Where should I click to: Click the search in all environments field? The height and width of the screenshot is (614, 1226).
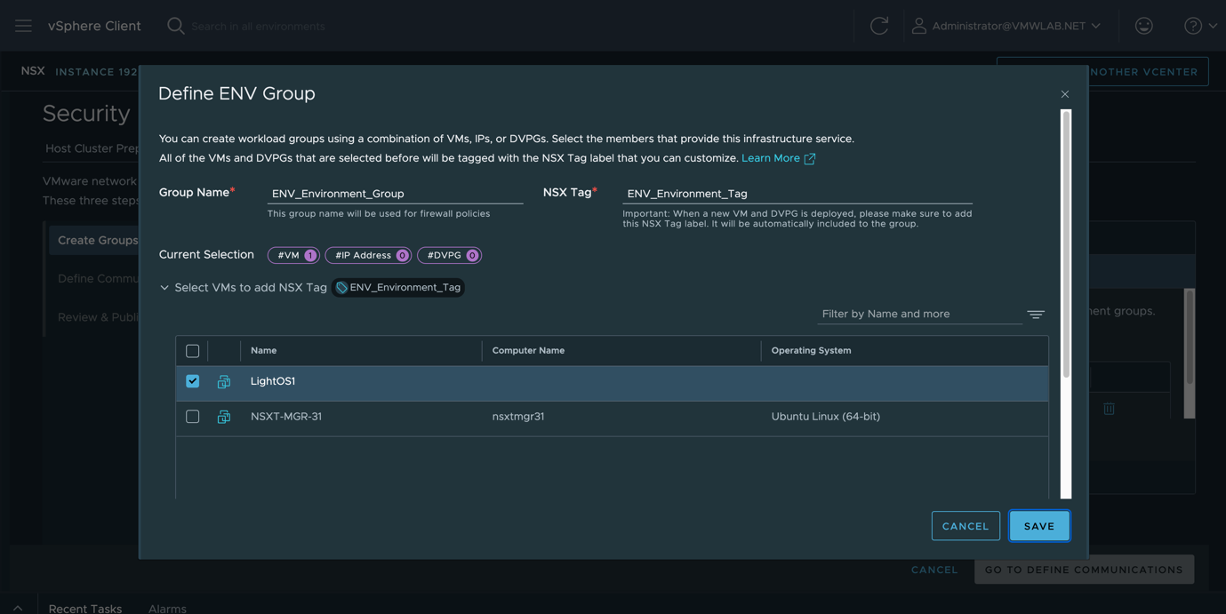tap(258, 27)
